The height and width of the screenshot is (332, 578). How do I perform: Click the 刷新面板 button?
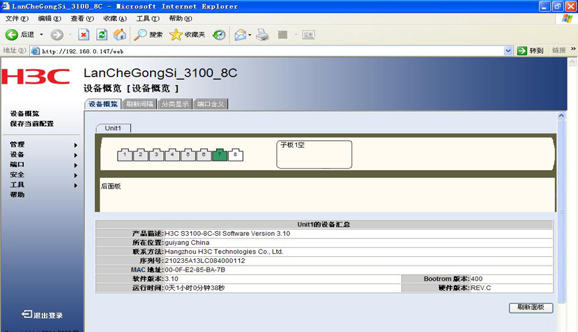(531, 307)
